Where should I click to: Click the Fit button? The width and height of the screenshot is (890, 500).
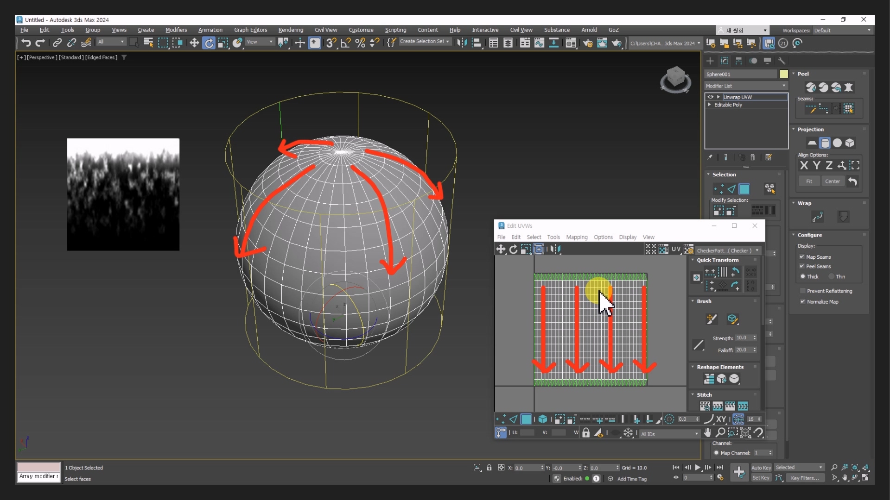pos(809,181)
